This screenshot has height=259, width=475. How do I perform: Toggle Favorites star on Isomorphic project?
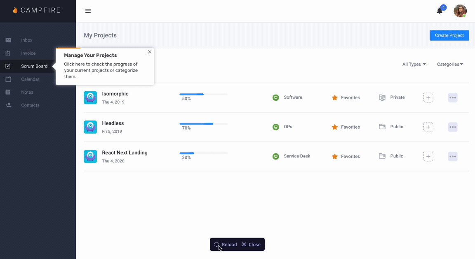pyautogui.click(x=335, y=97)
